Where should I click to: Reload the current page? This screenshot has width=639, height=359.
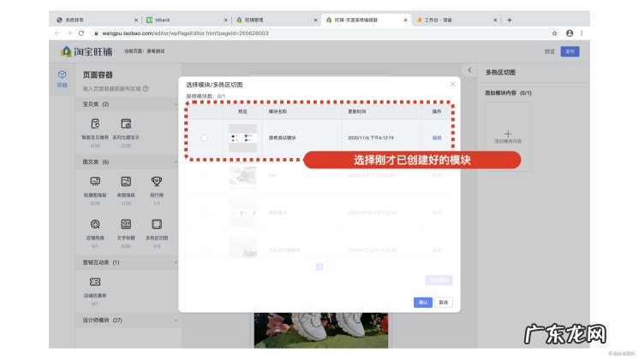tap(81, 33)
